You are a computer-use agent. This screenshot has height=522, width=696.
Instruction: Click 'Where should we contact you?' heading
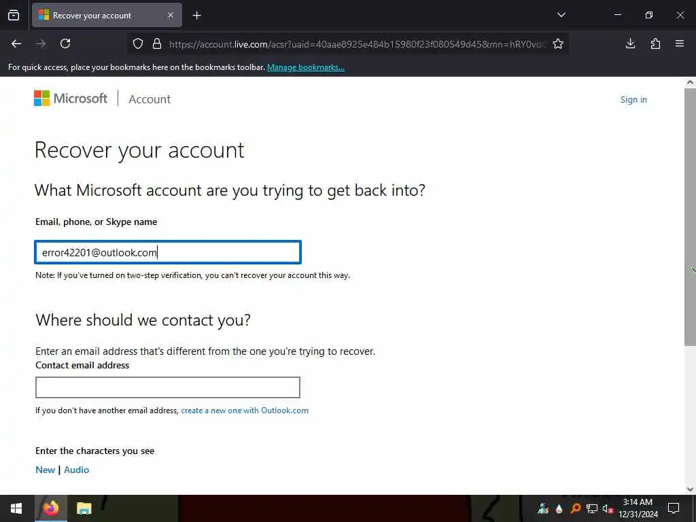(x=143, y=320)
